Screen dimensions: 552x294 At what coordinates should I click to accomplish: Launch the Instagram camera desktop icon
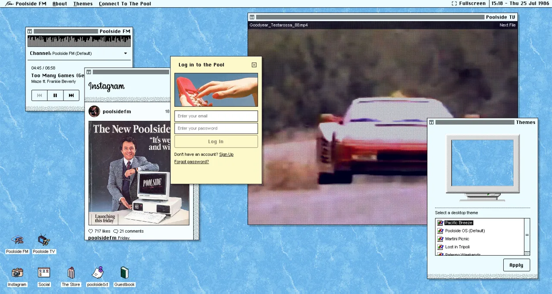(x=17, y=277)
